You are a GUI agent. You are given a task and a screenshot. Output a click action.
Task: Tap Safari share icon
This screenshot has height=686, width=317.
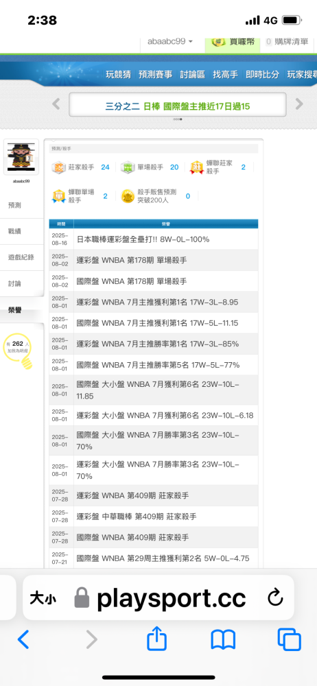pyautogui.click(x=156, y=639)
